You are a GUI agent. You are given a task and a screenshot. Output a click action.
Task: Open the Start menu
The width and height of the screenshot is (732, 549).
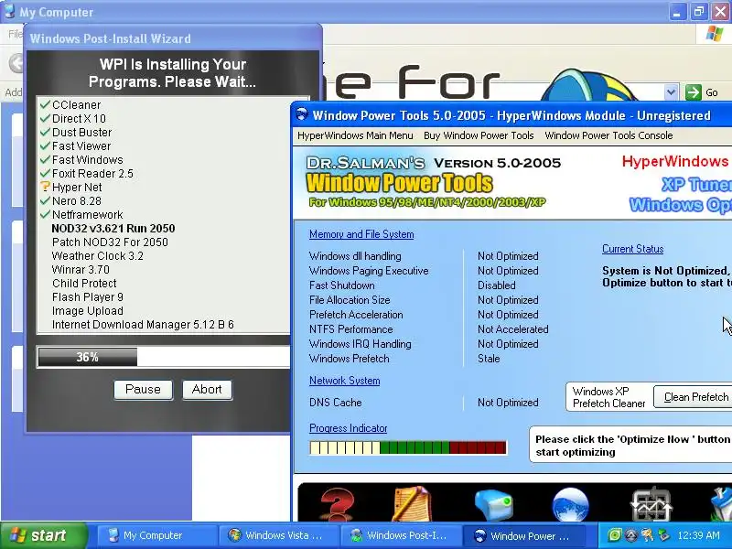(x=43, y=535)
